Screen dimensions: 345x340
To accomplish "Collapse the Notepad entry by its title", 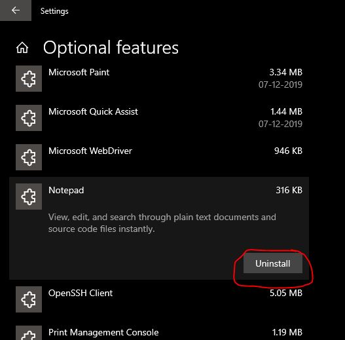I will click(x=66, y=190).
